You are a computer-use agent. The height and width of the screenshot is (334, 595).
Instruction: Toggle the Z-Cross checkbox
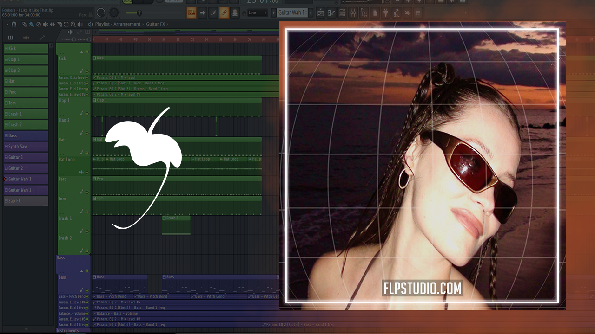73,39
